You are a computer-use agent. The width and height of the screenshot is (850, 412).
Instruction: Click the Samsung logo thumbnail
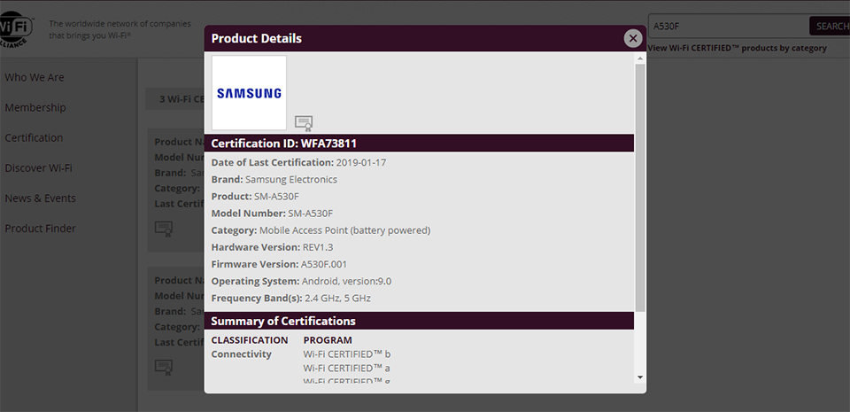[x=249, y=93]
